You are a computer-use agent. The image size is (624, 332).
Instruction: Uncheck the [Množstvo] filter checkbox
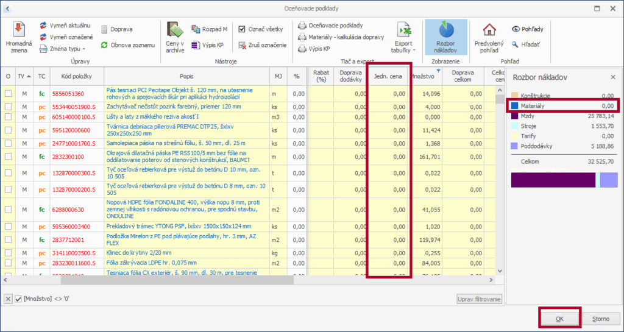tap(18, 298)
